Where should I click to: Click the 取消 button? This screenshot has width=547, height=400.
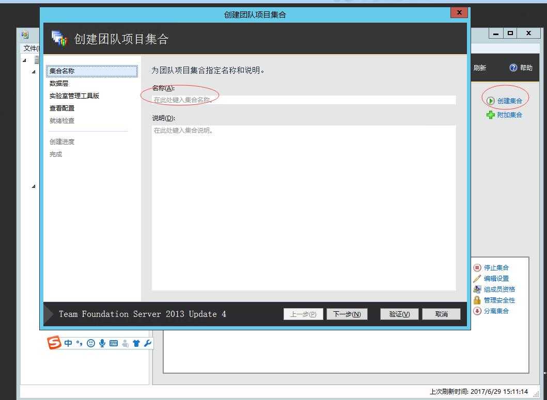[x=441, y=314]
